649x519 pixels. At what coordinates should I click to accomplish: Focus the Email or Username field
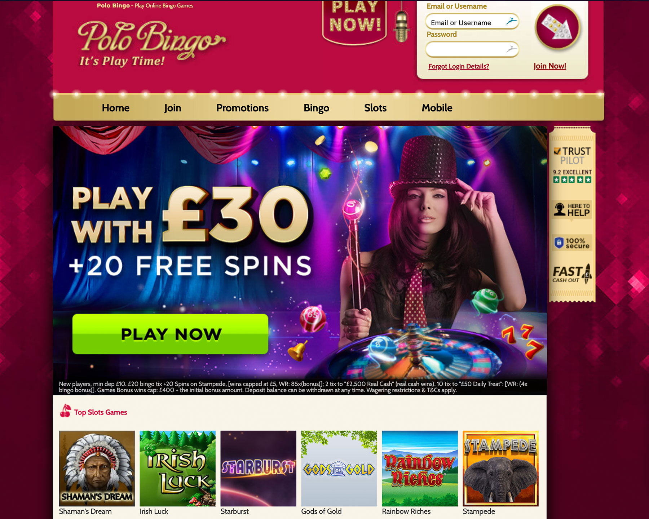(x=472, y=22)
